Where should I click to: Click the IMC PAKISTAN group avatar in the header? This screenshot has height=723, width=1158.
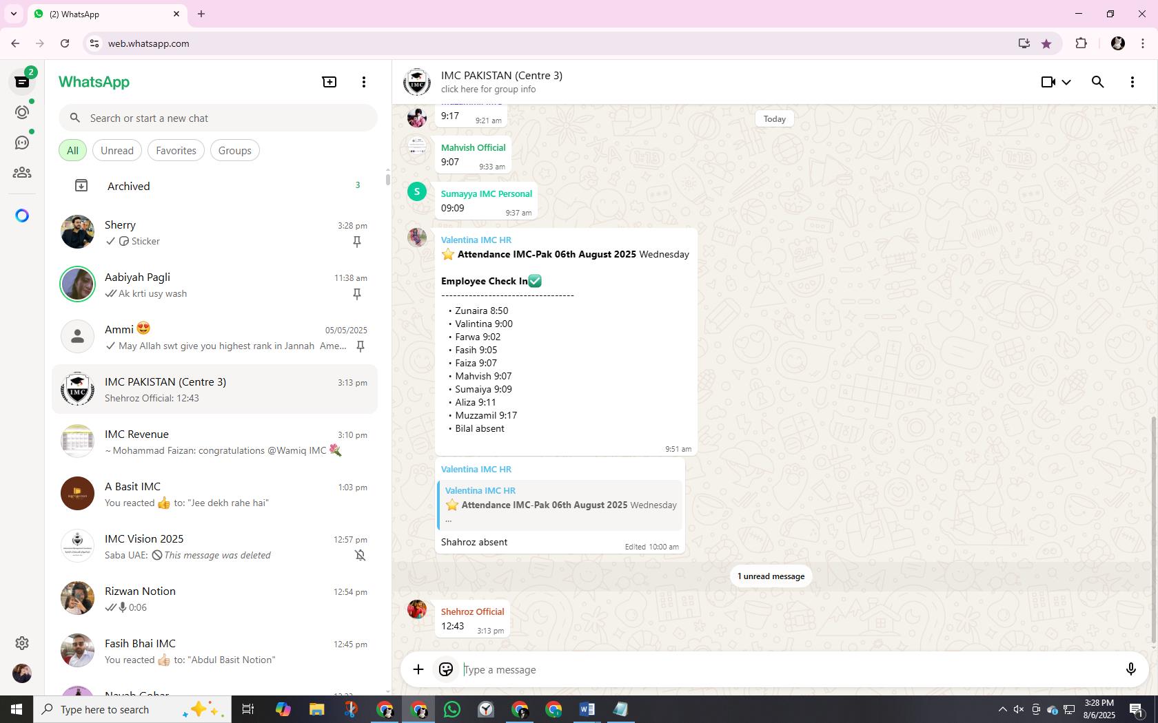click(417, 82)
